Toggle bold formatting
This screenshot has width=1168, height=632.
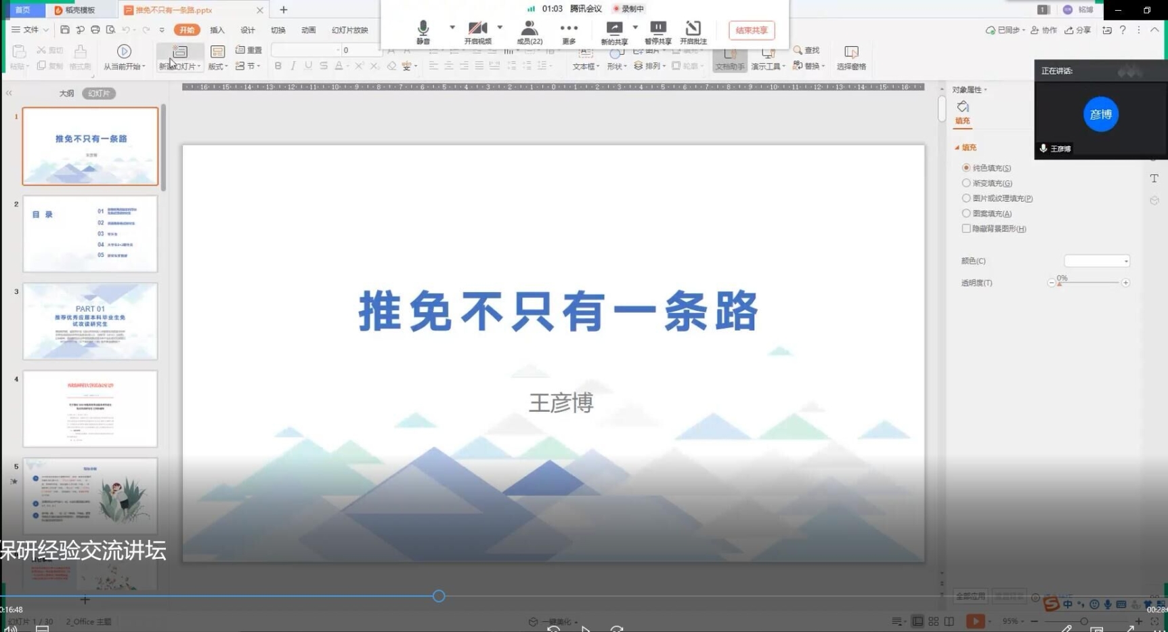(x=278, y=66)
